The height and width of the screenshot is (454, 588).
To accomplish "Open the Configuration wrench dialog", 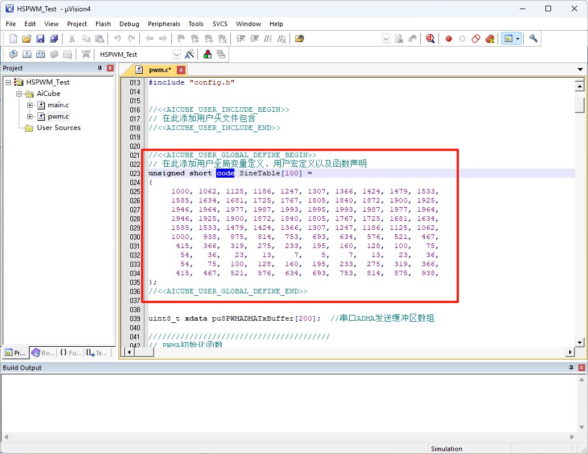I will [x=532, y=38].
